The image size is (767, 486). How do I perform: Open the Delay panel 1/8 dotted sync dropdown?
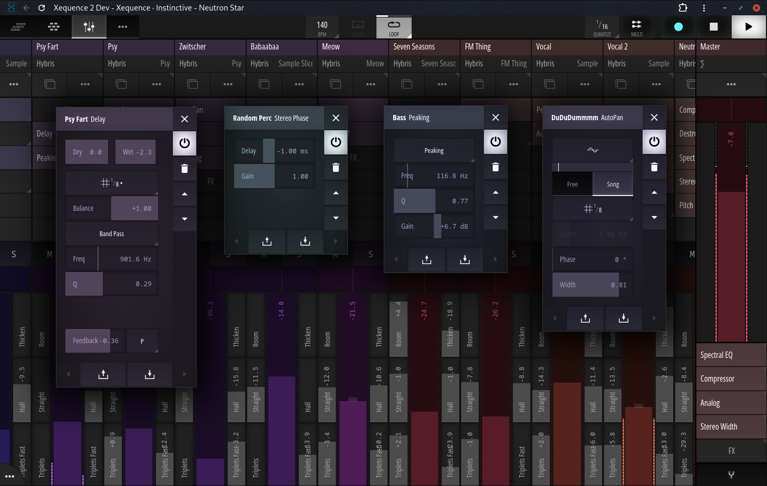pos(112,183)
